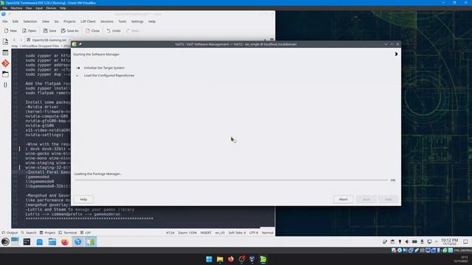
Task: Click the INSERT mode status bar entry
Action: [206, 233]
